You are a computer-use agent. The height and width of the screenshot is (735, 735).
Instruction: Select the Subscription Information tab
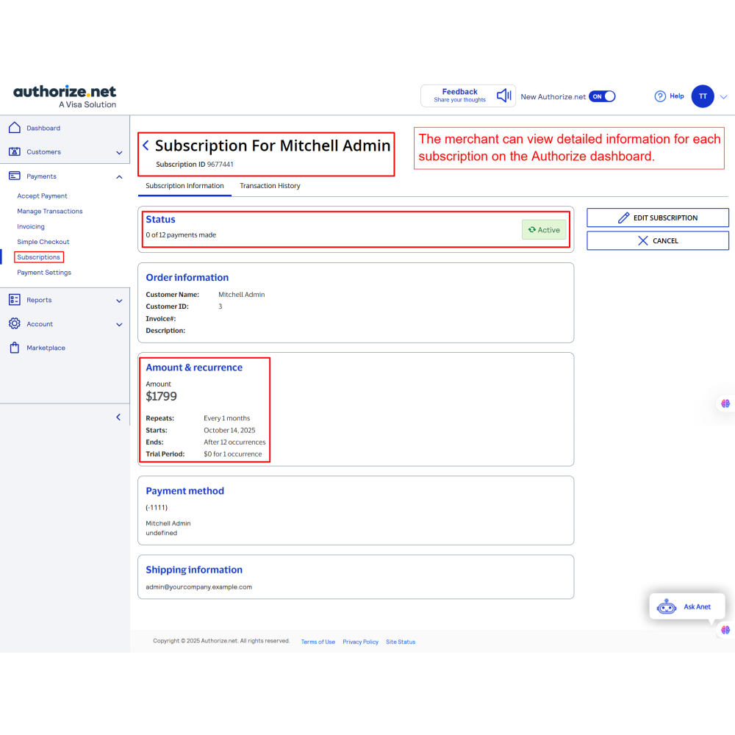pyautogui.click(x=184, y=186)
